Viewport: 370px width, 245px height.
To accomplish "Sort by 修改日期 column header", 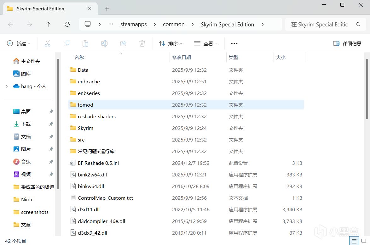I will 182,57.
